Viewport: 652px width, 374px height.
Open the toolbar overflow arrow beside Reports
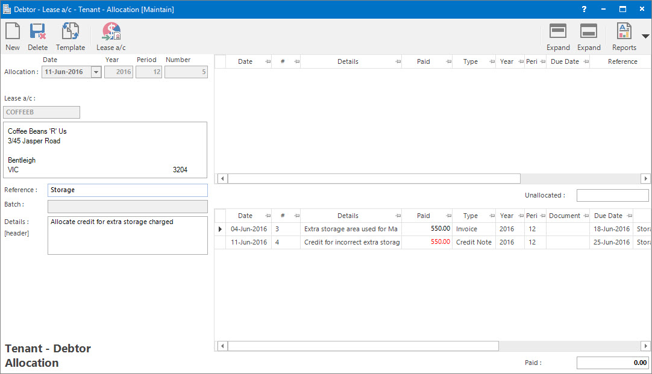tap(645, 37)
